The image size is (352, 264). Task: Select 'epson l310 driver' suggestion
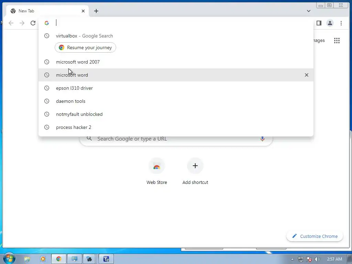pyautogui.click(x=176, y=88)
